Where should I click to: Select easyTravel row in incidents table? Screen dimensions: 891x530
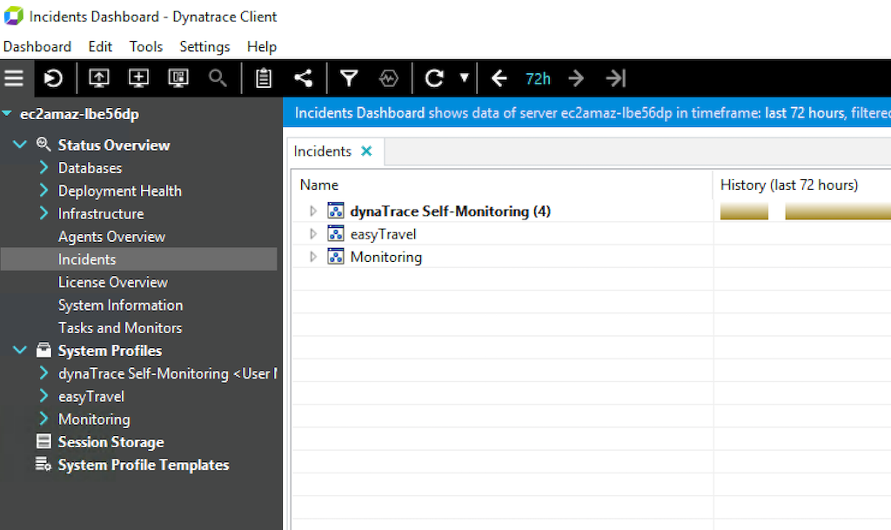point(383,234)
